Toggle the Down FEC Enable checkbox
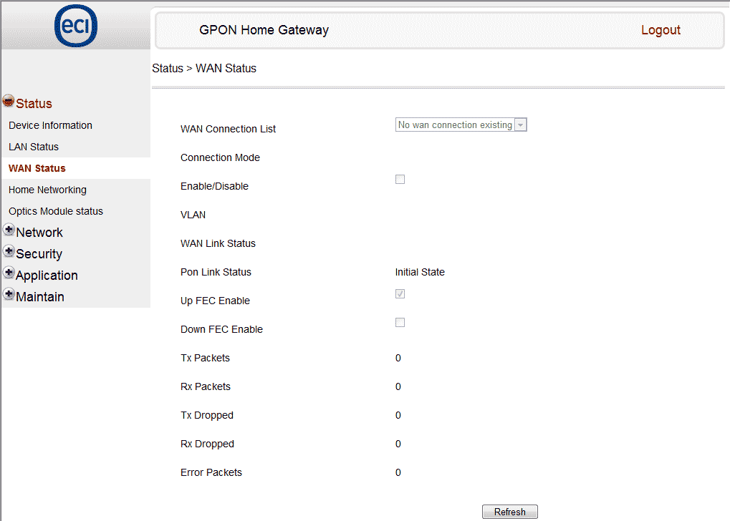The height and width of the screenshot is (521, 730). pos(400,323)
